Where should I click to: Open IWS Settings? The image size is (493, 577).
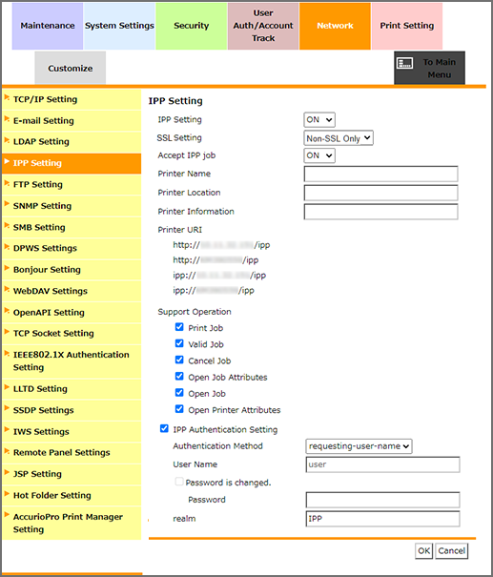coord(72,432)
